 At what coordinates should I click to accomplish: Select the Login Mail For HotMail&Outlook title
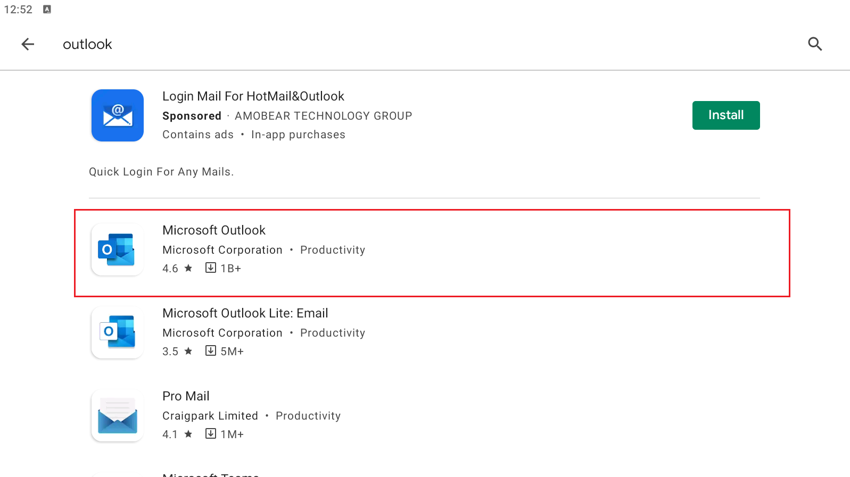(253, 96)
